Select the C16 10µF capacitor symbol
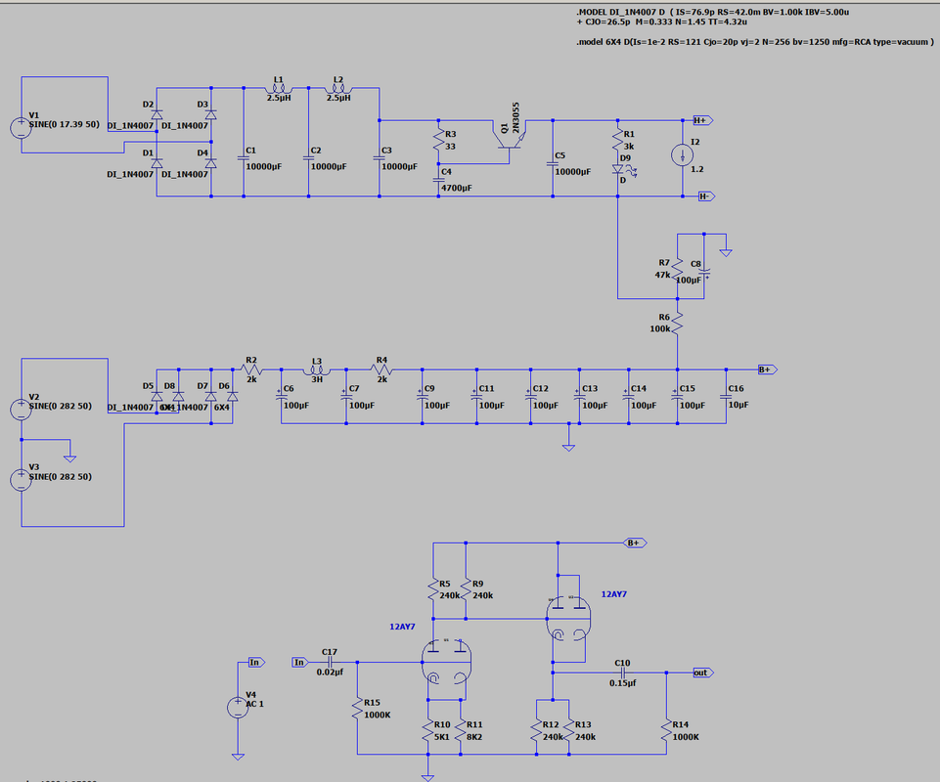940x782 pixels. point(726,397)
